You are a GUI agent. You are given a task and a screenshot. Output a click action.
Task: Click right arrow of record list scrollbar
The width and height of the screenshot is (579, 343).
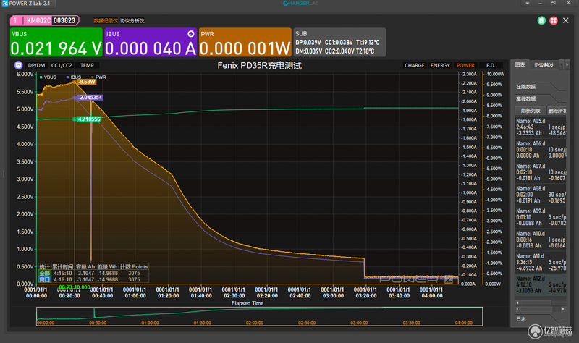563,309
